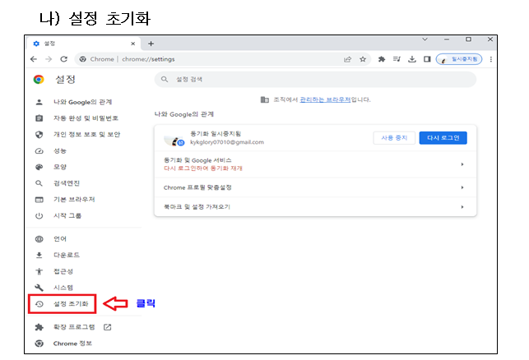The height and width of the screenshot is (360, 529).
Task: Click the 기본 브라우저 window icon
Action: coord(39,200)
